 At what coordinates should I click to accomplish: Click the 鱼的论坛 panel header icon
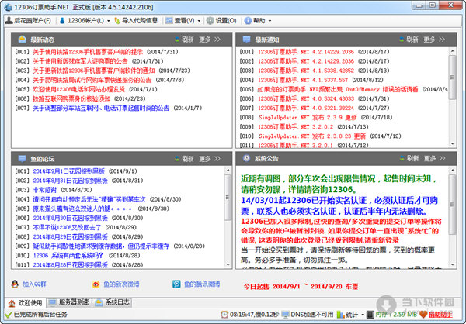[22, 158]
